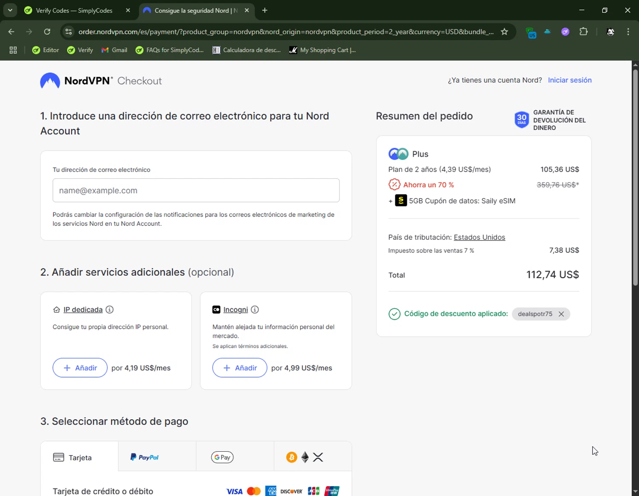Add Incogni with Añadir button
Image resolution: width=639 pixels, height=496 pixels.
coord(240,368)
